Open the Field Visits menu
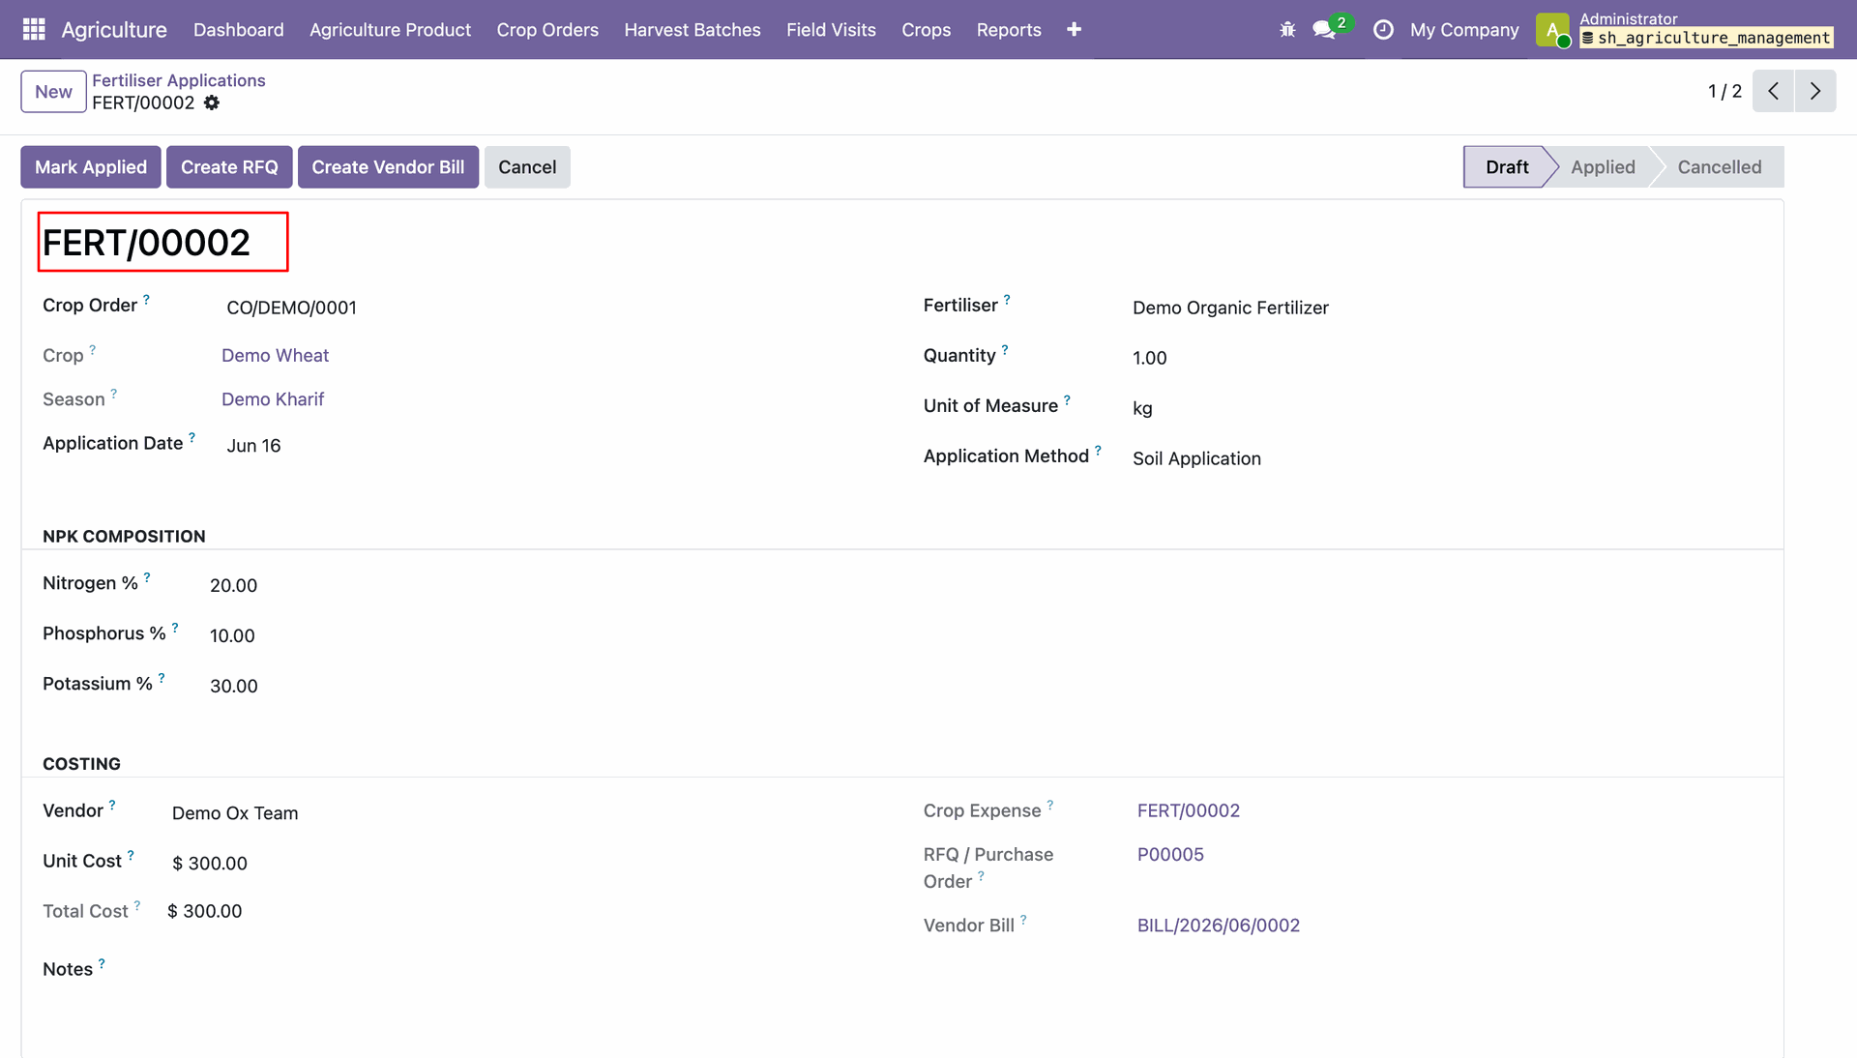The image size is (1857, 1058). coord(831,30)
